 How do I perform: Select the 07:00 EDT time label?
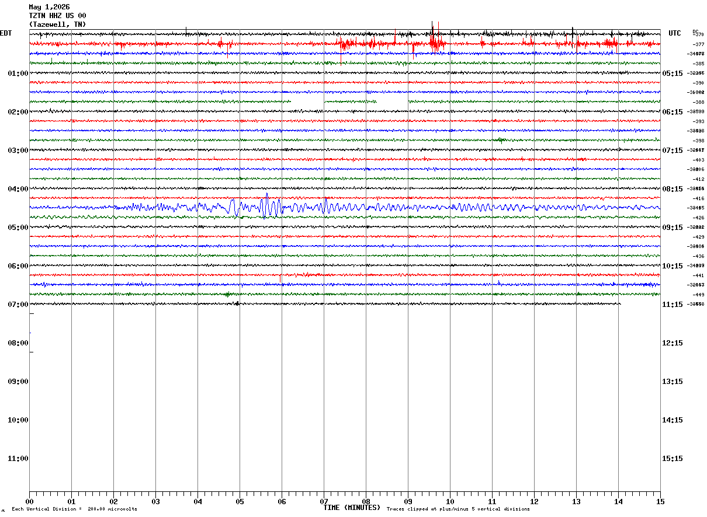(x=18, y=305)
